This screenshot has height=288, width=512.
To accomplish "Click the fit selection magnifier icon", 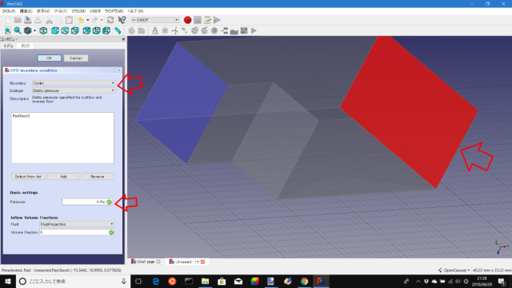I will click(x=18, y=30).
